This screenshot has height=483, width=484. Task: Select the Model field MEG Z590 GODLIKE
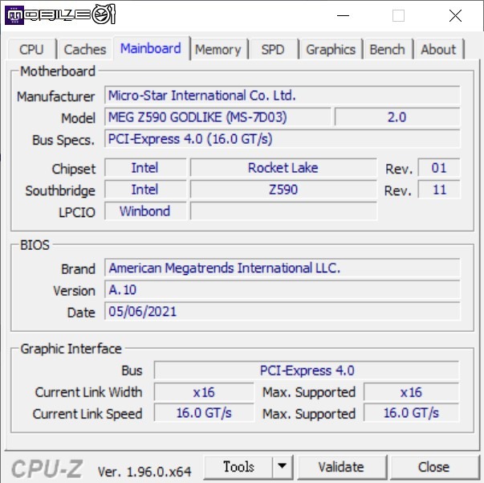(218, 117)
